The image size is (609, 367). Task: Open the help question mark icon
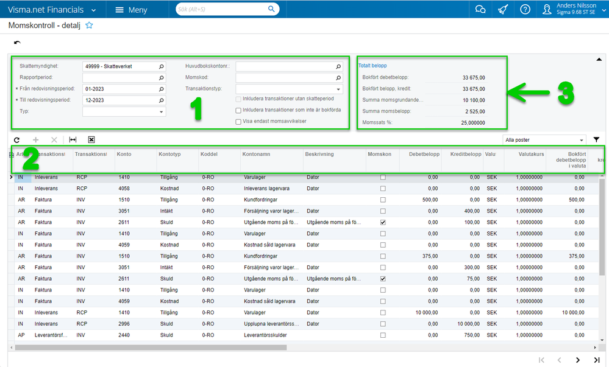525,10
